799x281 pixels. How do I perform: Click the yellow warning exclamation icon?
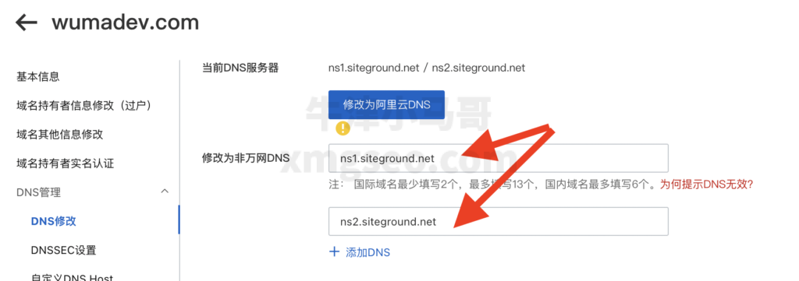(343, 128)
